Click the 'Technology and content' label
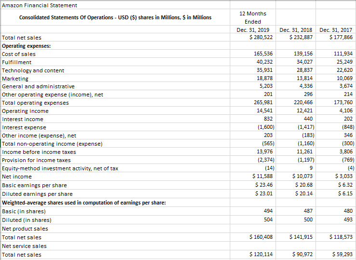This screenshot has width=356, height=260. [33, 70]
